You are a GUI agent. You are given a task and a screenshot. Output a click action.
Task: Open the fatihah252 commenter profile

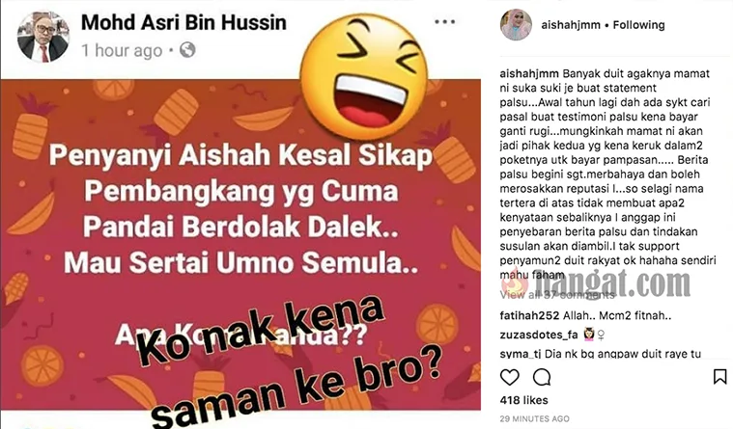click(x=529, y=315)
